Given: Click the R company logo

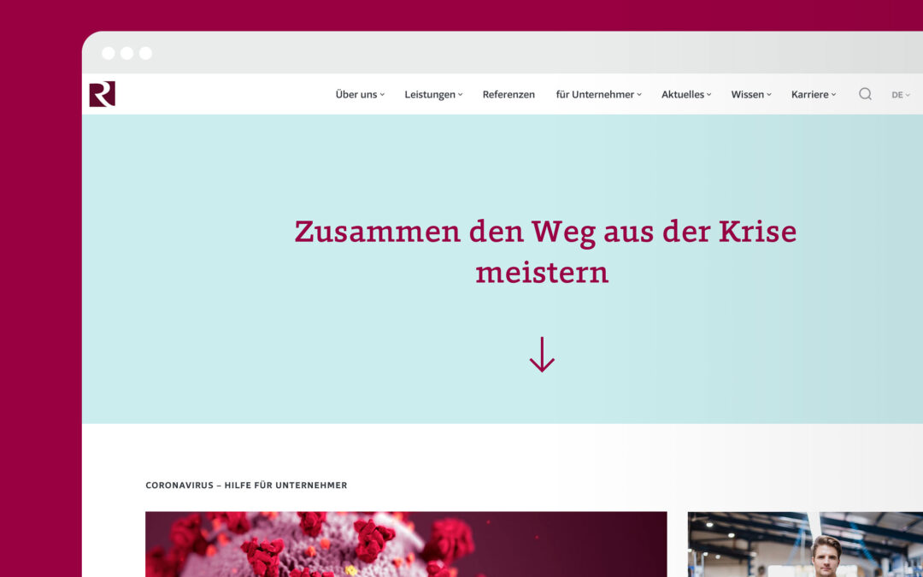Looking at the screenshot, I should (102, 94).
